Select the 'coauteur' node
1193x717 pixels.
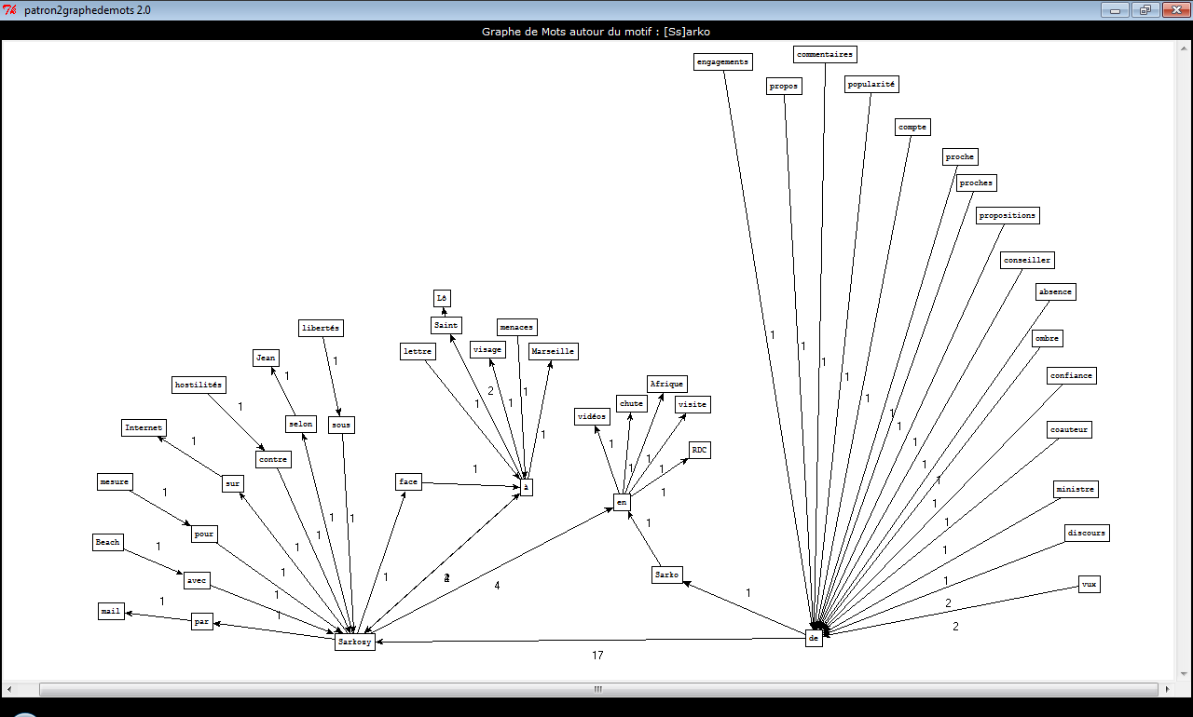tap(1069, 429)
